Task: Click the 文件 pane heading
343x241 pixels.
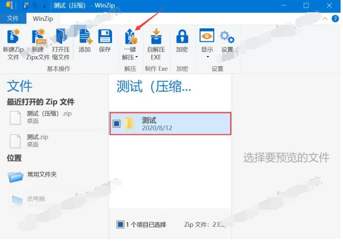Action: (x=20, y=86)
